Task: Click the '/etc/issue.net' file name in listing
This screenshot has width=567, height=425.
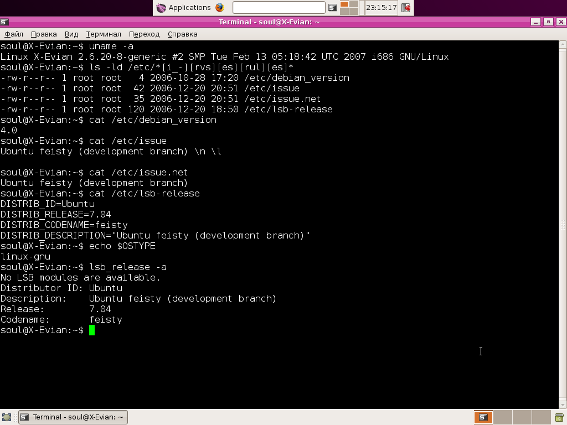Action: click(x=282, y=99)
